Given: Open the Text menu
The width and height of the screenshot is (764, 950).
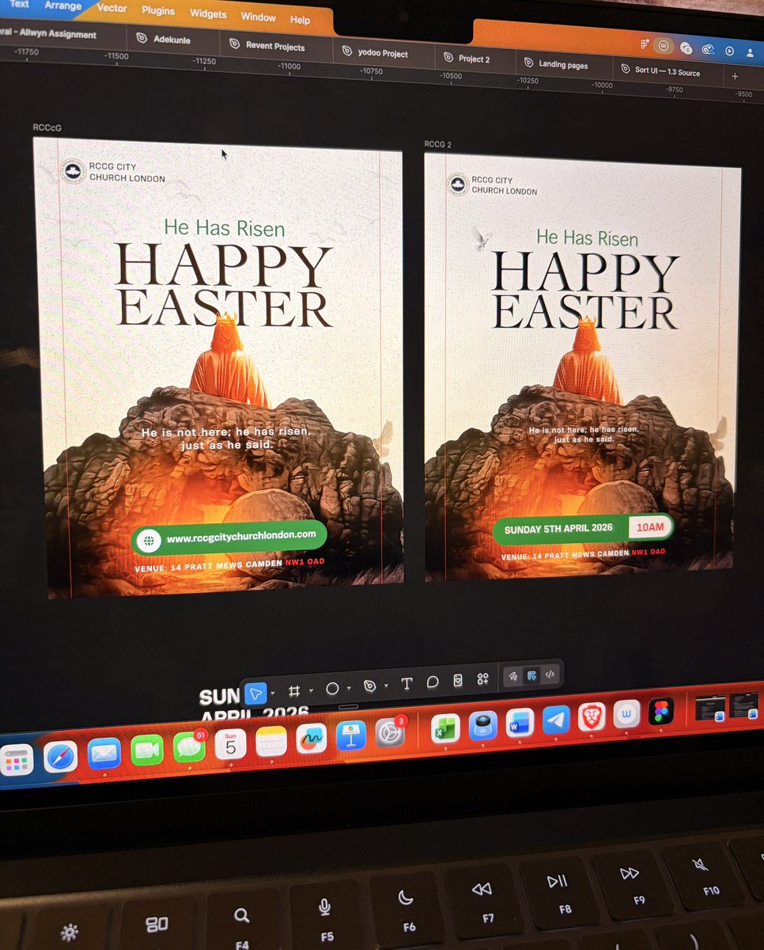Looking at the screenshot, I should [19, 4].
